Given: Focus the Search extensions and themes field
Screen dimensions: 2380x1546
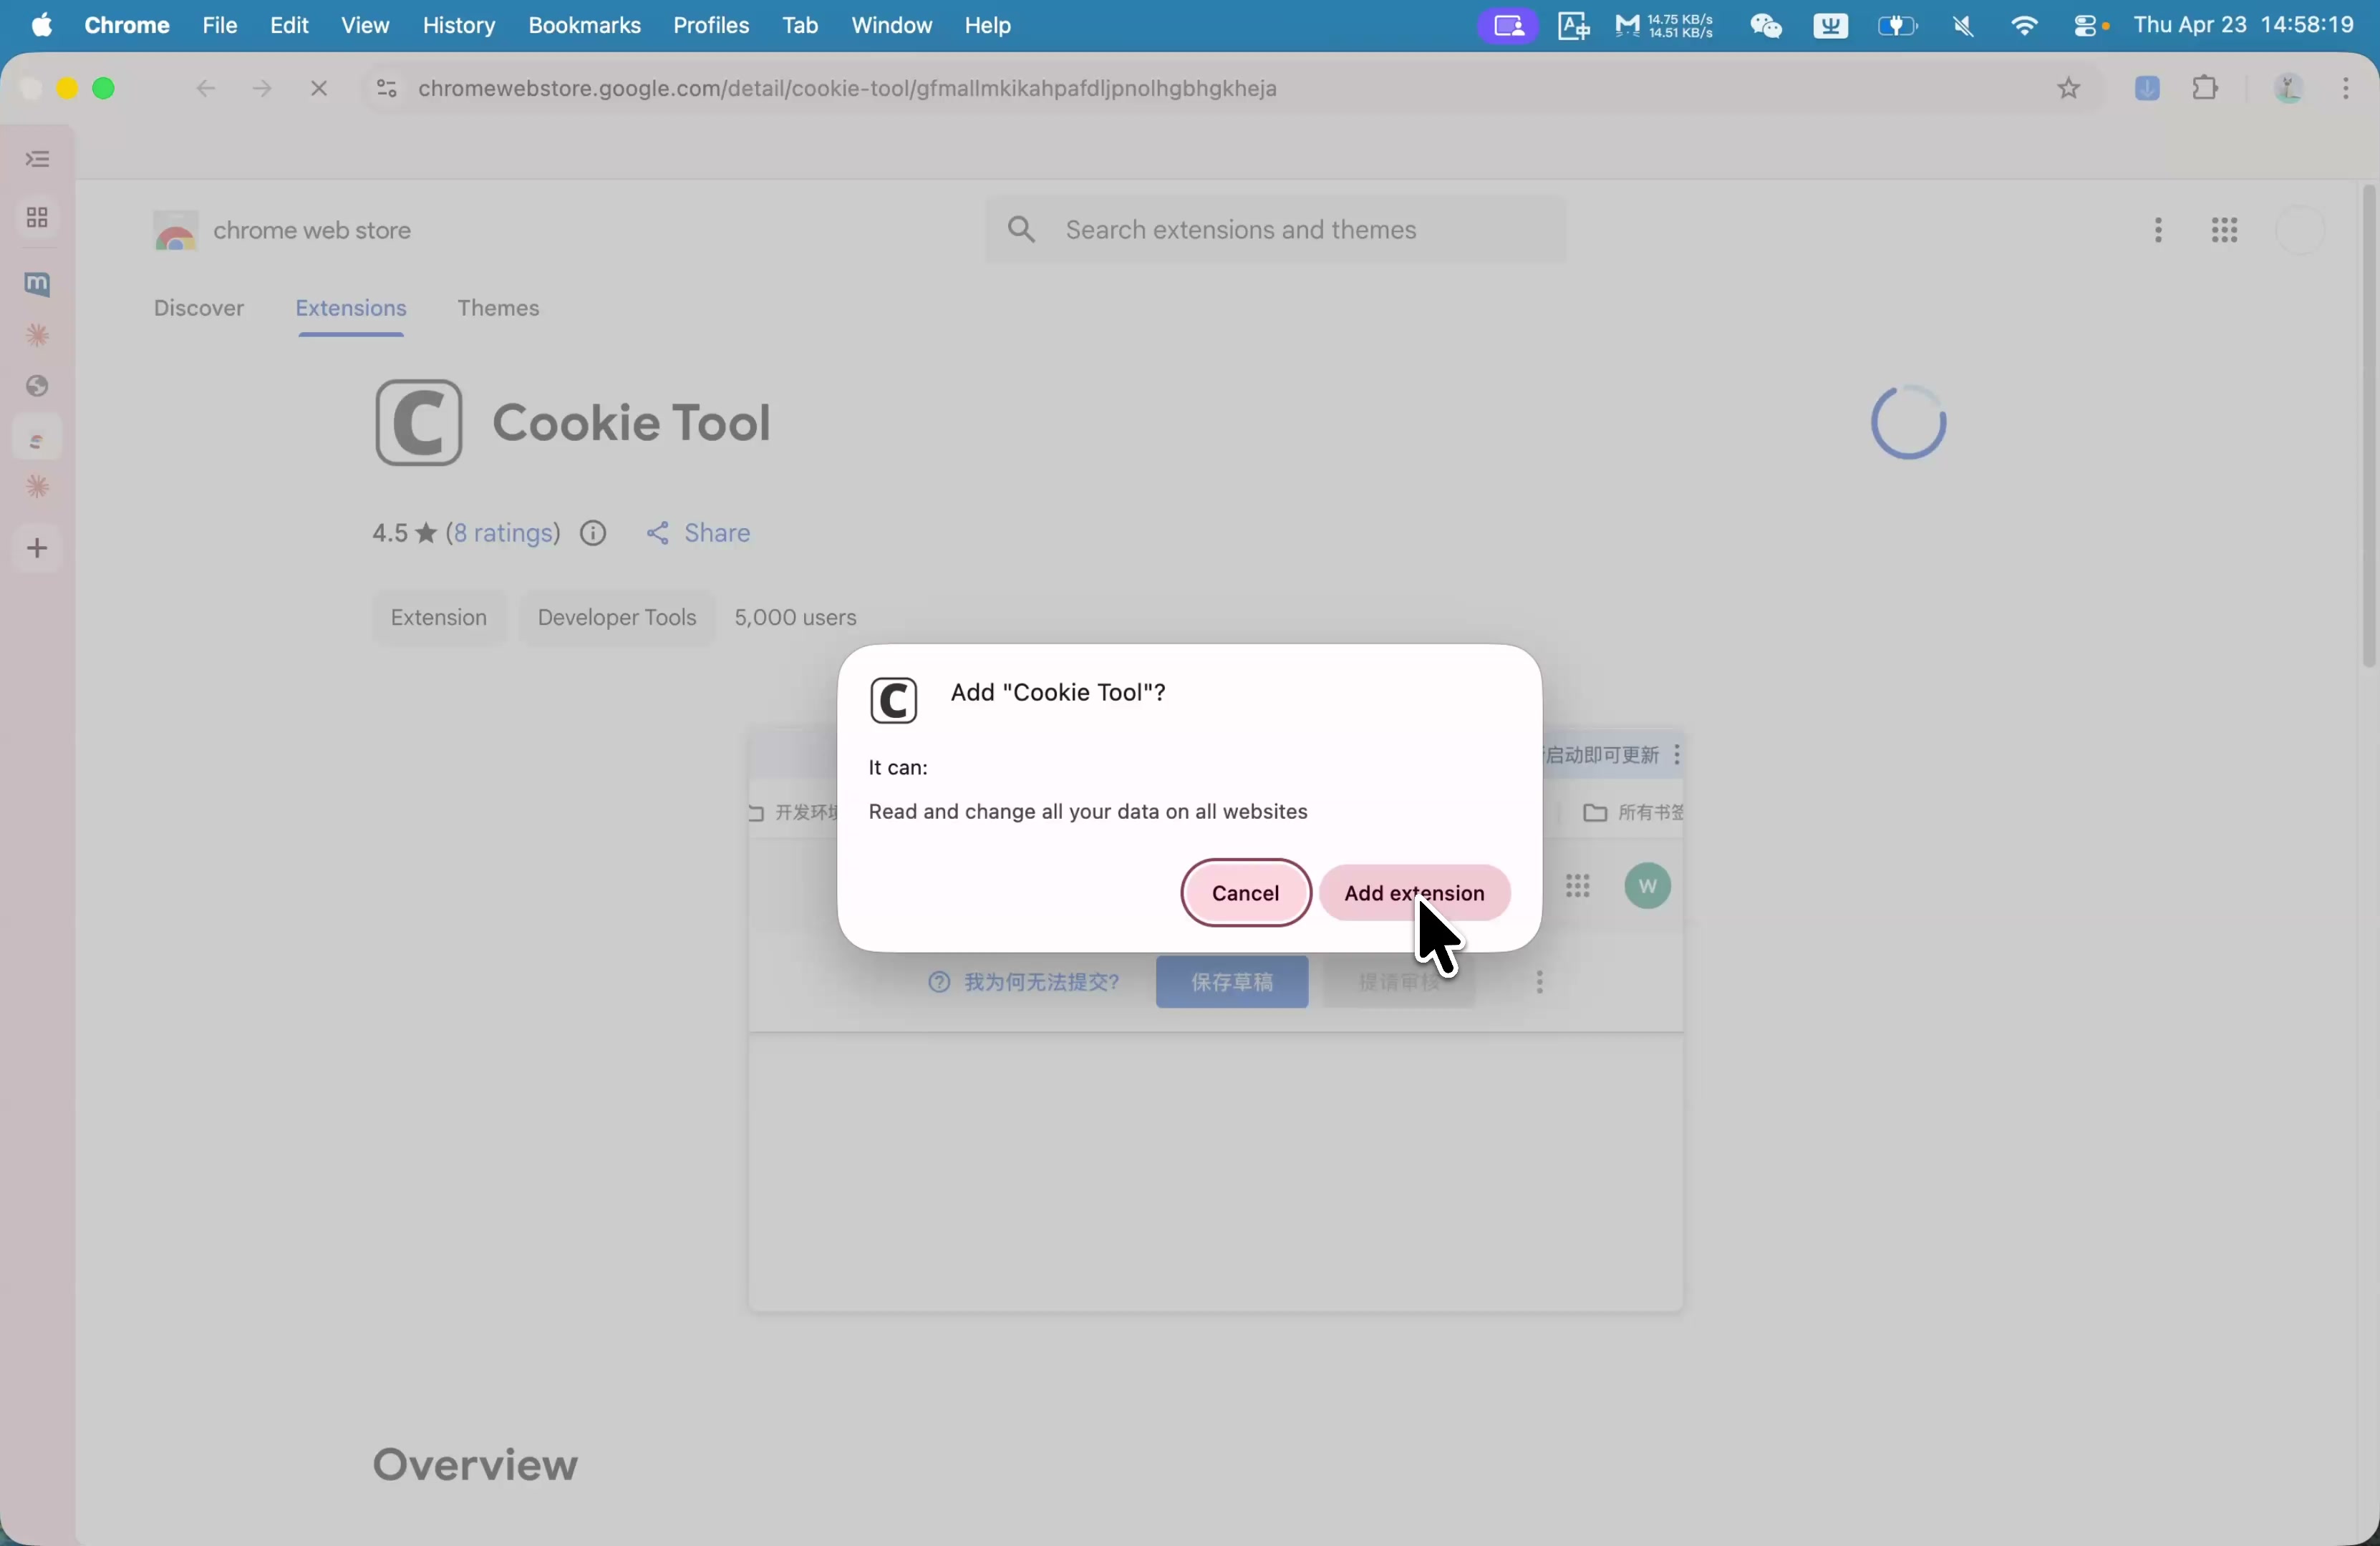Looking at the screenshot, I should click(1275, 231).
